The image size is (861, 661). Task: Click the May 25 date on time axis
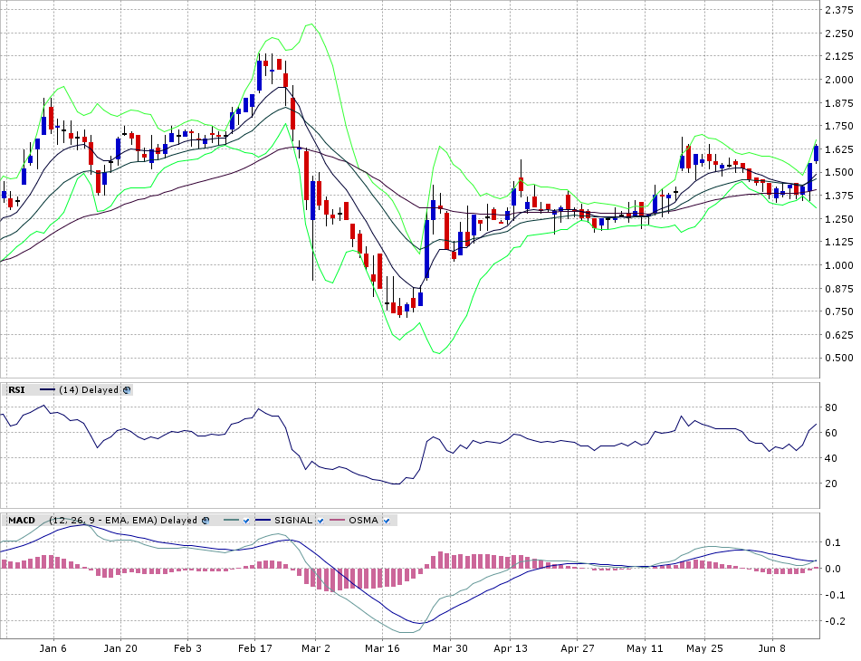coord(703,649)
